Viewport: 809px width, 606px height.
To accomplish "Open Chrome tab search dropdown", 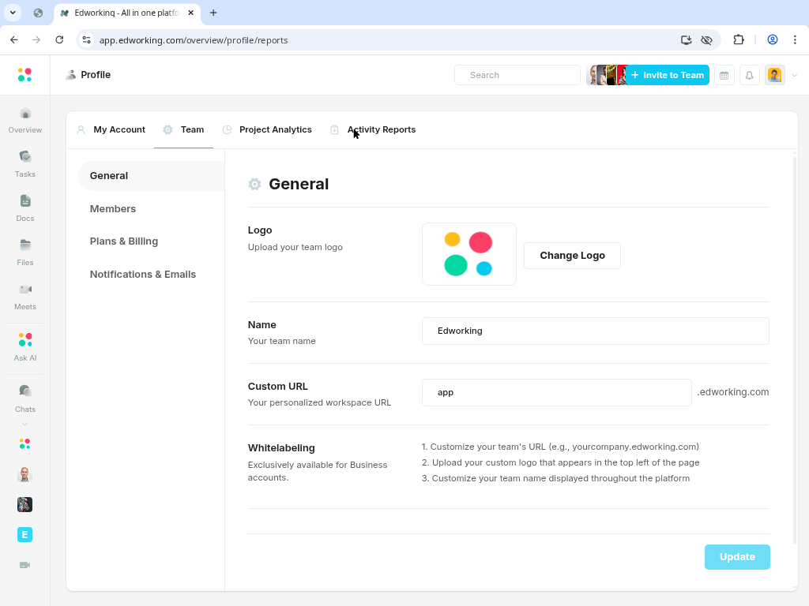I will coord(13,13).
